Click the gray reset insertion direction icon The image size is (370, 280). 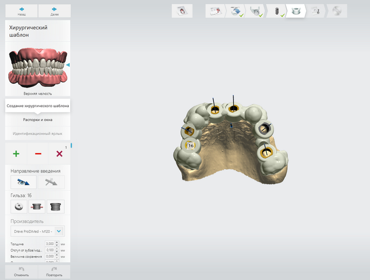click(x=51, y=182)
